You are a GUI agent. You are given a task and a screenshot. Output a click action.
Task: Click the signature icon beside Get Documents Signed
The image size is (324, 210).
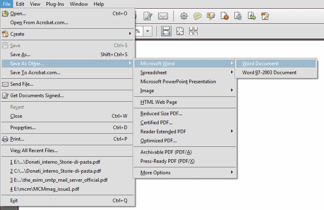[x=5, y=96]
